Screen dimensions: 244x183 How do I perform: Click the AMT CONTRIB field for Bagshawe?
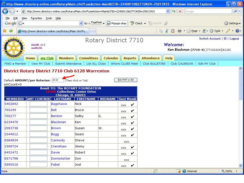tap(38, 104)
